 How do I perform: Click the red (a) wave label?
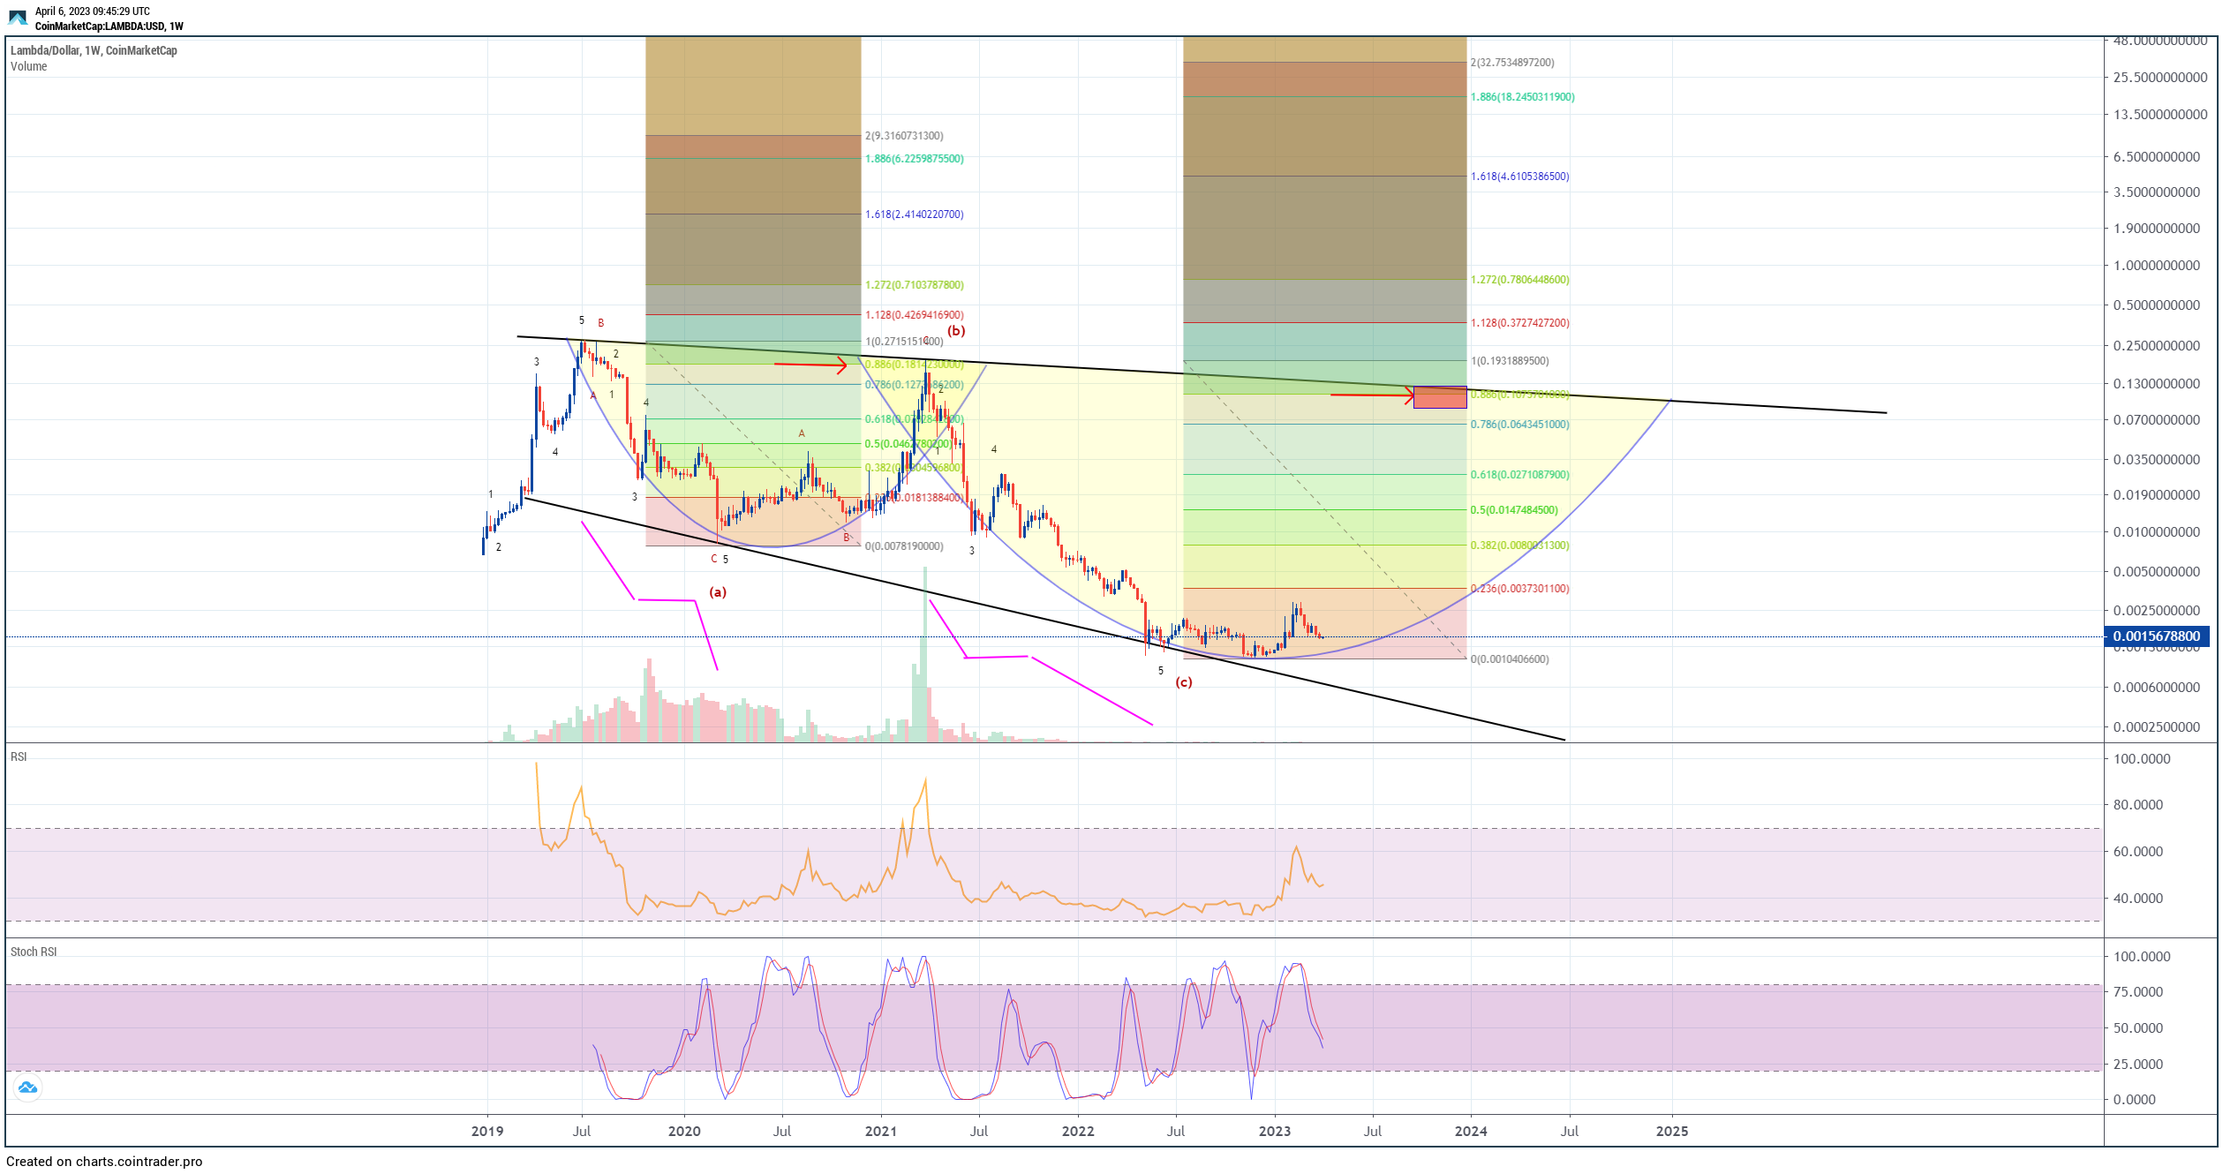[718, 592]
